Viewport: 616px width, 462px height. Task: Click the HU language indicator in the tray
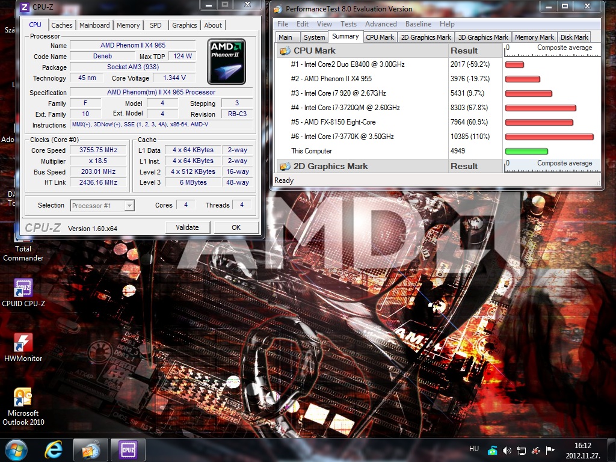click(474, 449)
